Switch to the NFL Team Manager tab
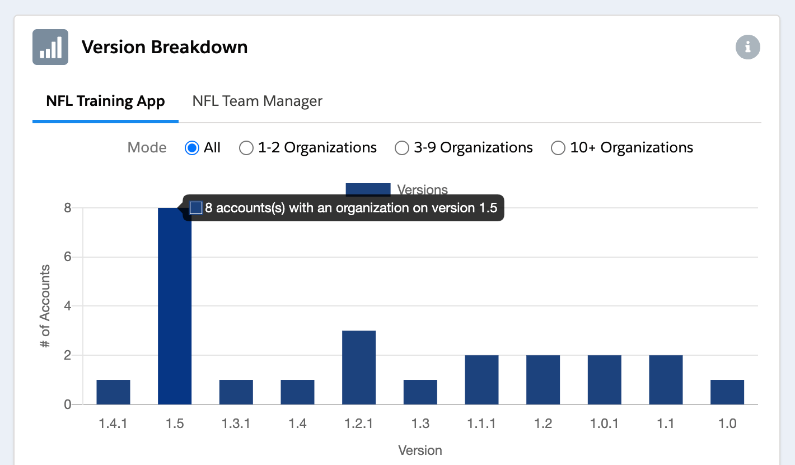The image size is (795, 465). click(257, 101)
